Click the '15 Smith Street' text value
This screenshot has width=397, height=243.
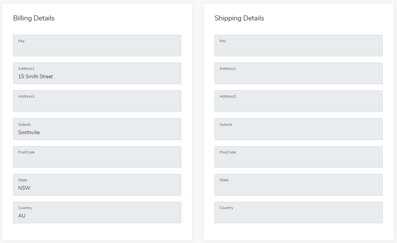[x=35, y=76]
